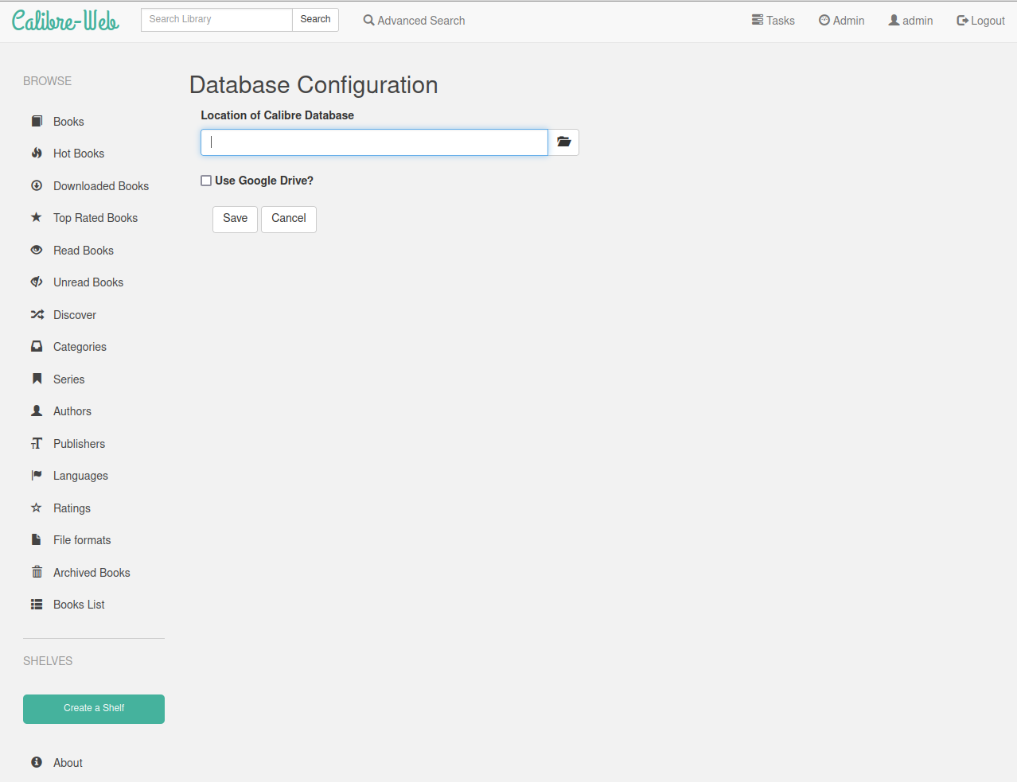Click the Calibre-Web logo
The width and height of the screenshot is (1017, 782).
(x=65, y=21)
